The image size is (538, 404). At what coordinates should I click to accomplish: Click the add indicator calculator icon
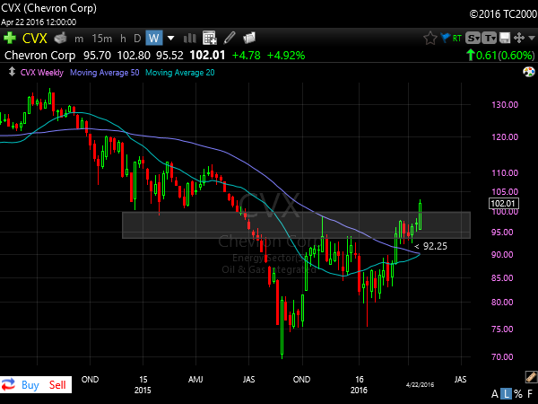coord(209,38)
